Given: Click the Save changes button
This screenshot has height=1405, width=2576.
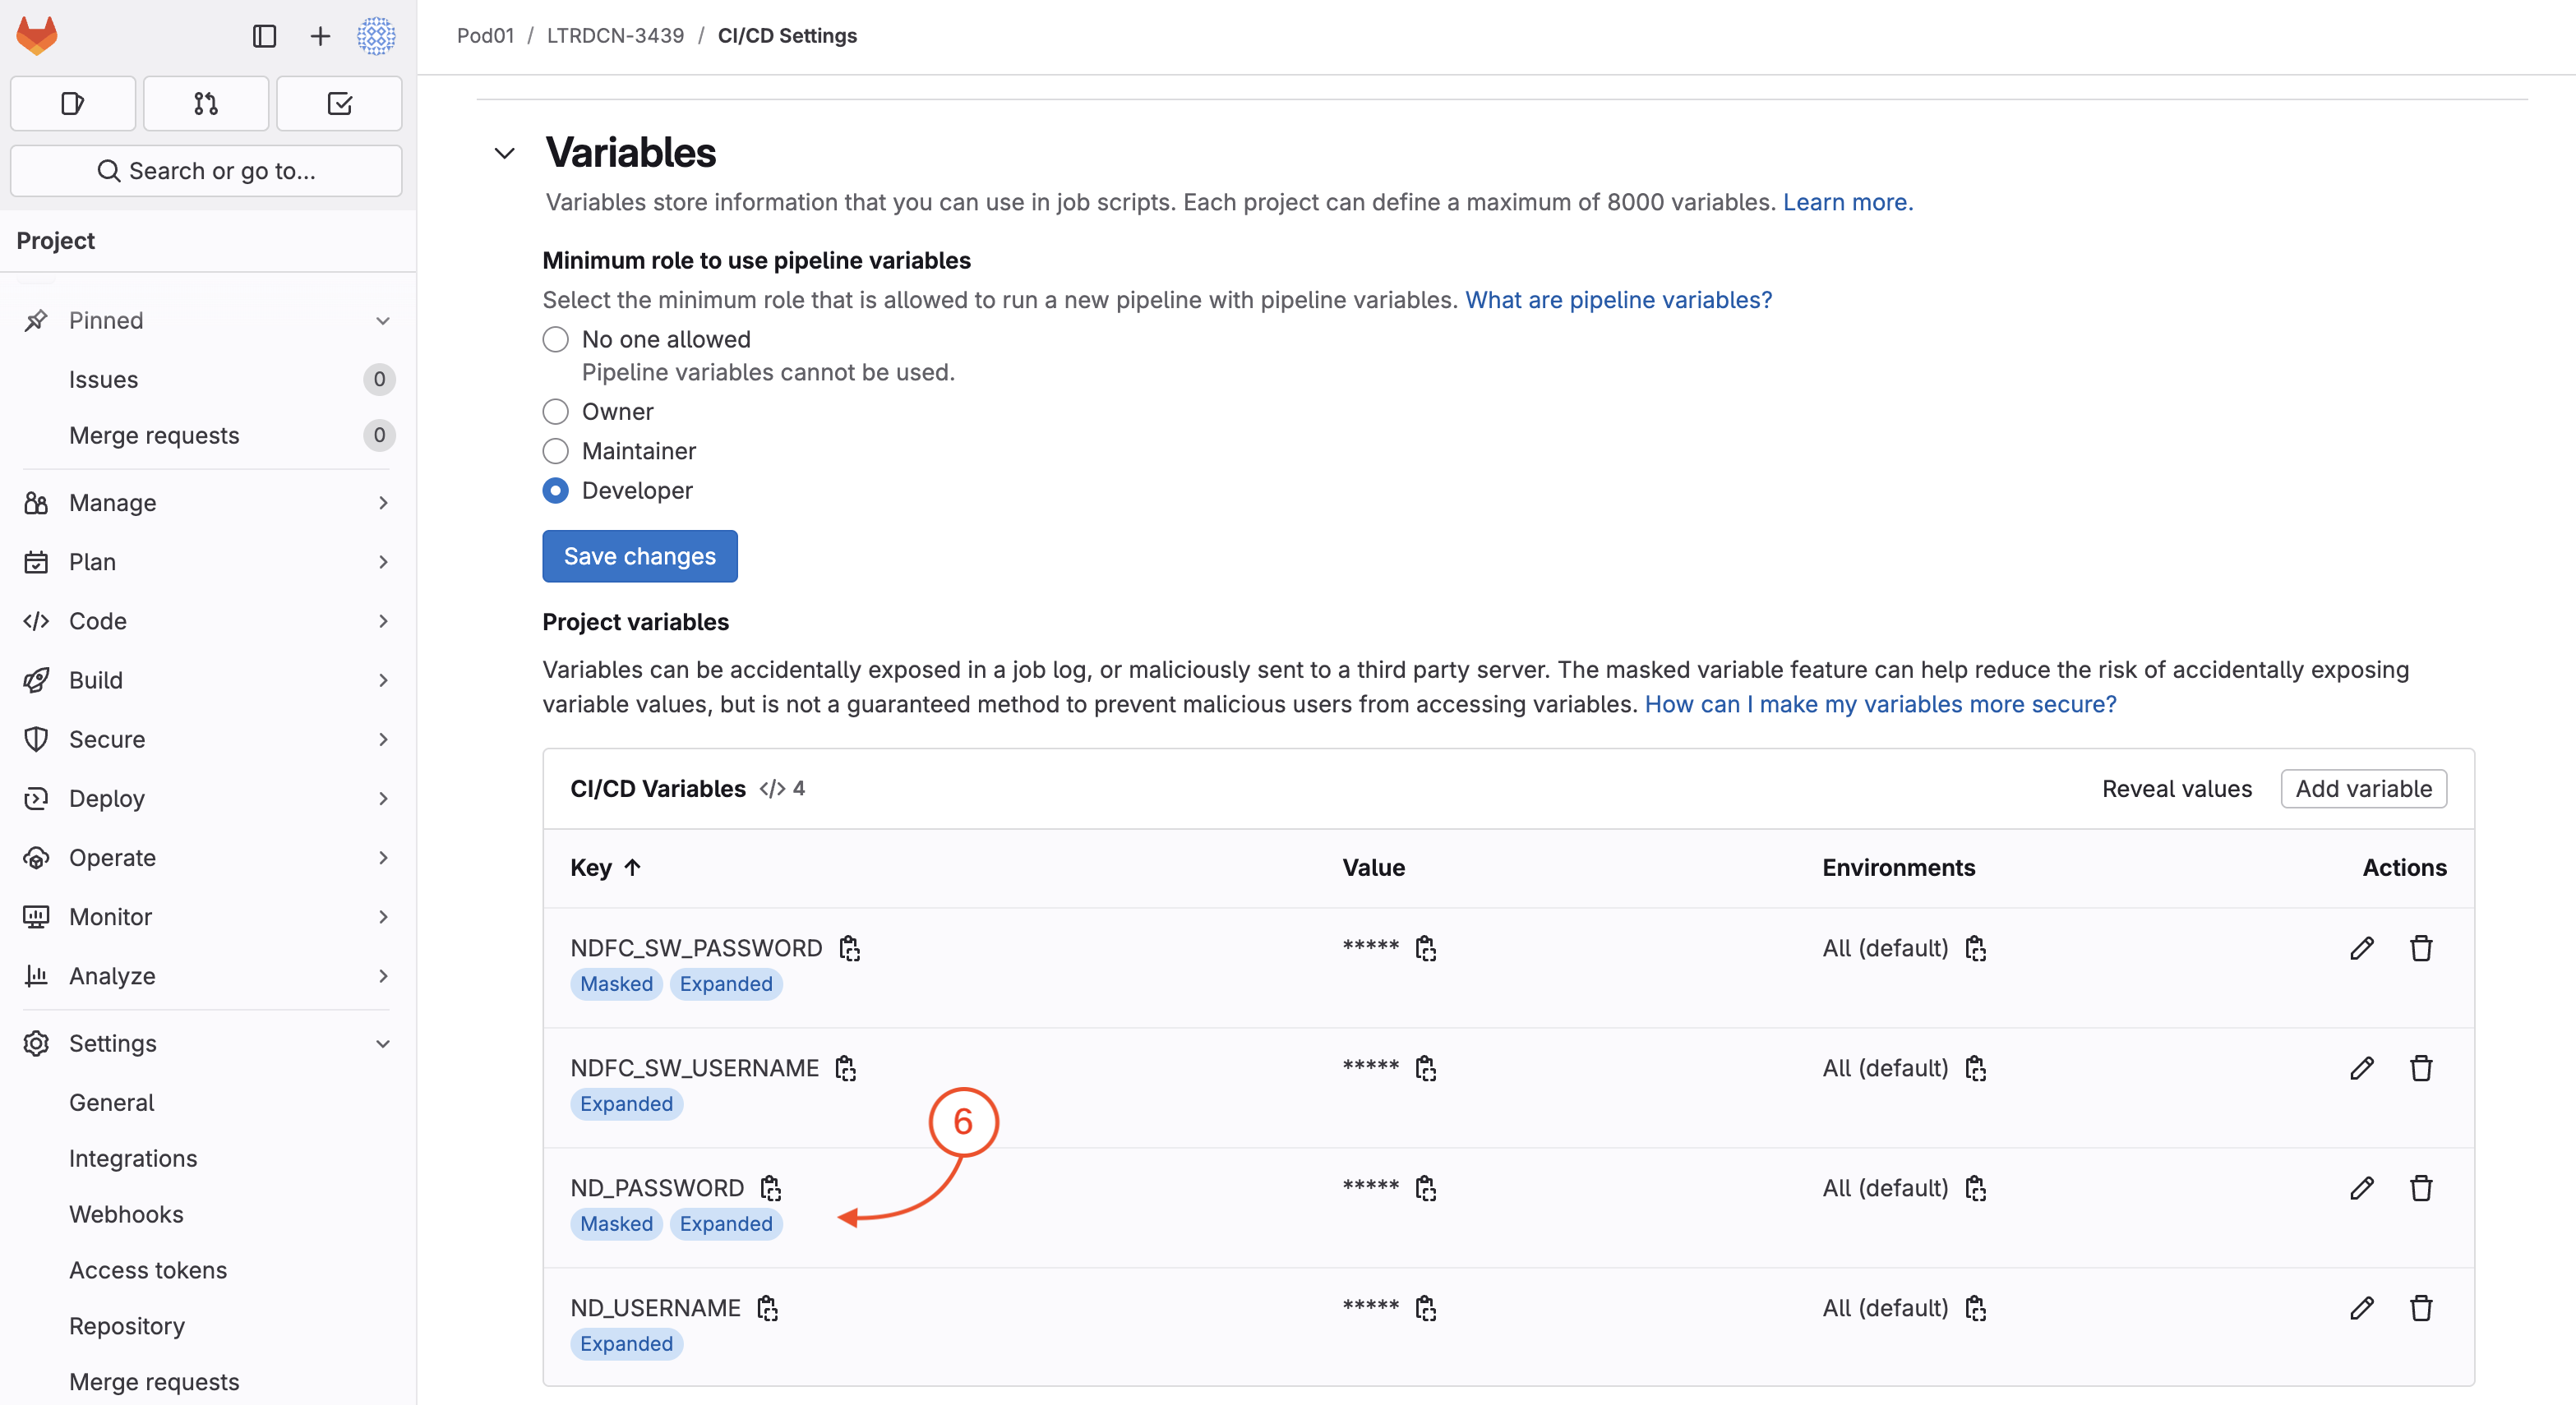Looking at the screenshot, I should (640, 555).
